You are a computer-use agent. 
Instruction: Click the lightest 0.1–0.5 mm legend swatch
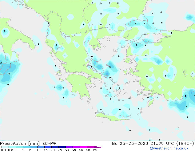(5, 147)
